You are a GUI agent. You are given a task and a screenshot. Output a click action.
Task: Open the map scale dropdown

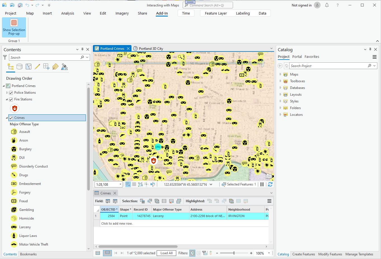click(120, 184)
